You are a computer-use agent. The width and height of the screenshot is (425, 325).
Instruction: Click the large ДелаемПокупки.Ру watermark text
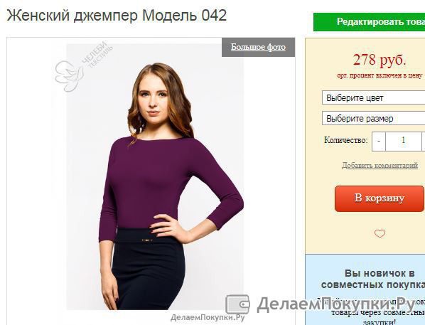[336, 304]
